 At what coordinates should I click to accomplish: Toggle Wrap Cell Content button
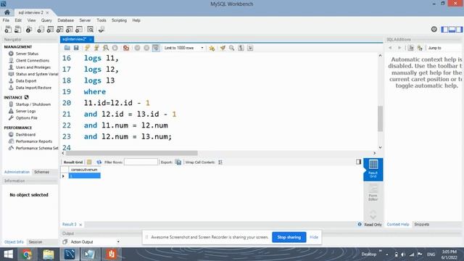(220, 162)
